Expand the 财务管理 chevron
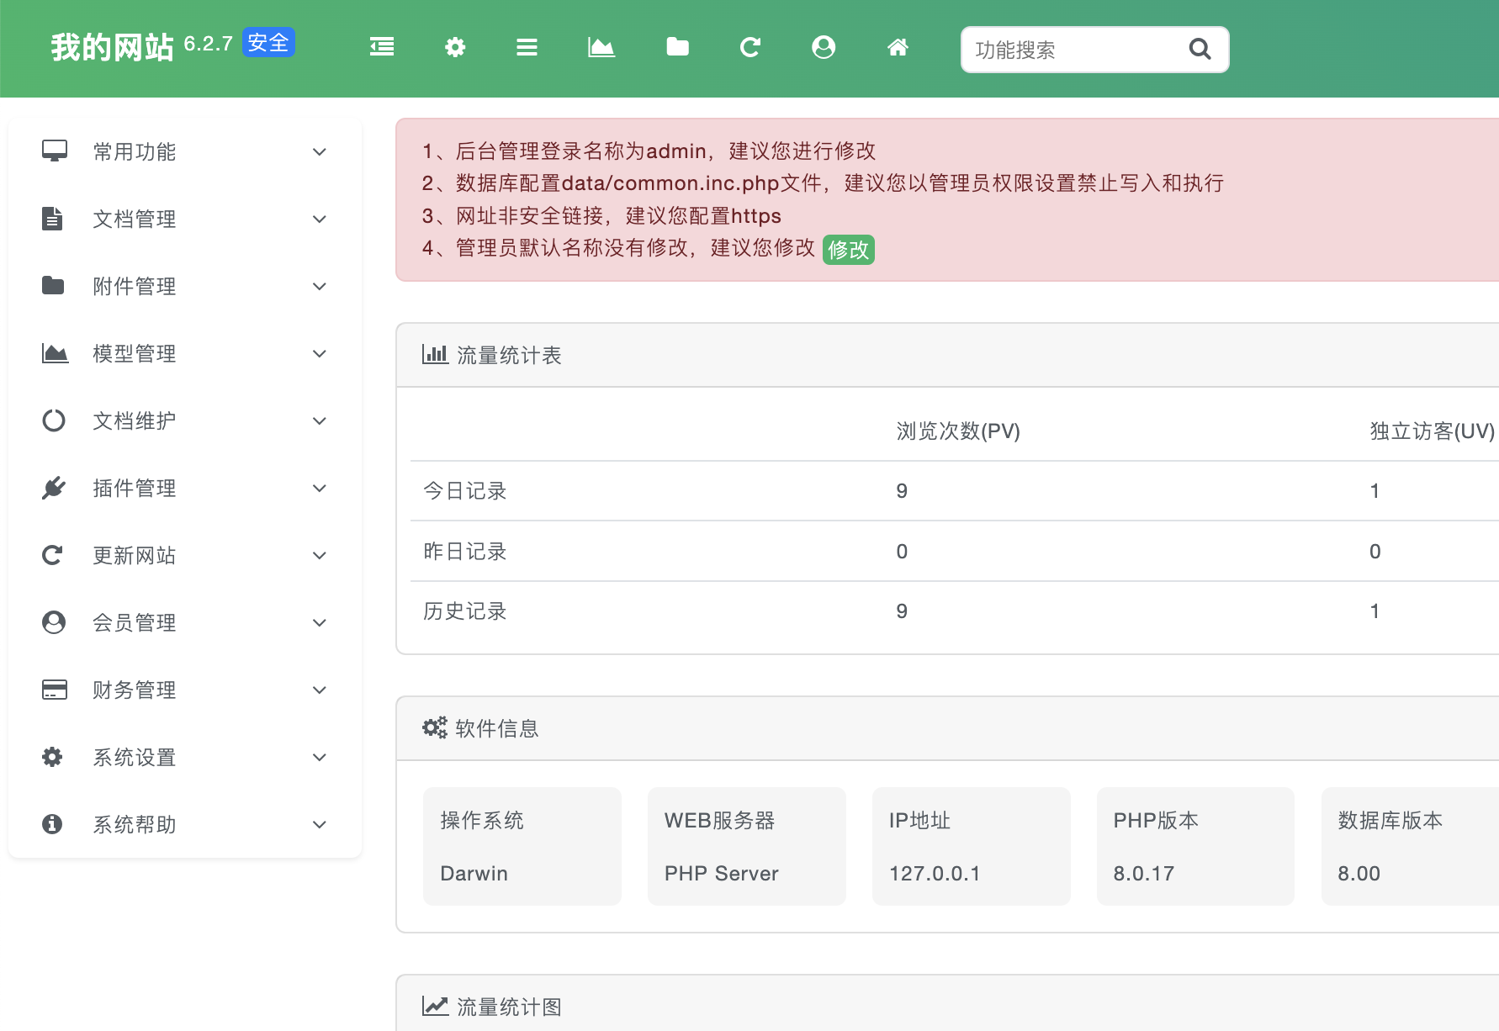The image size is (1499, 1031). 320,690
